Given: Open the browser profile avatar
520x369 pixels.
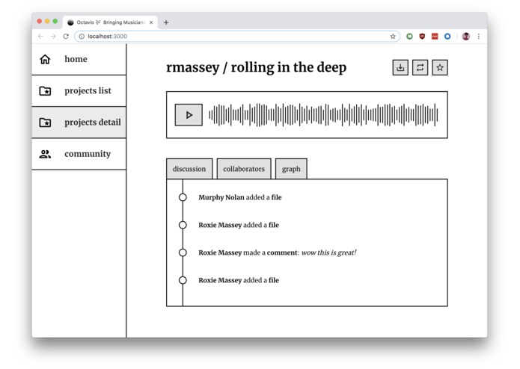Looking at the screenshot, I should point(466,37).
